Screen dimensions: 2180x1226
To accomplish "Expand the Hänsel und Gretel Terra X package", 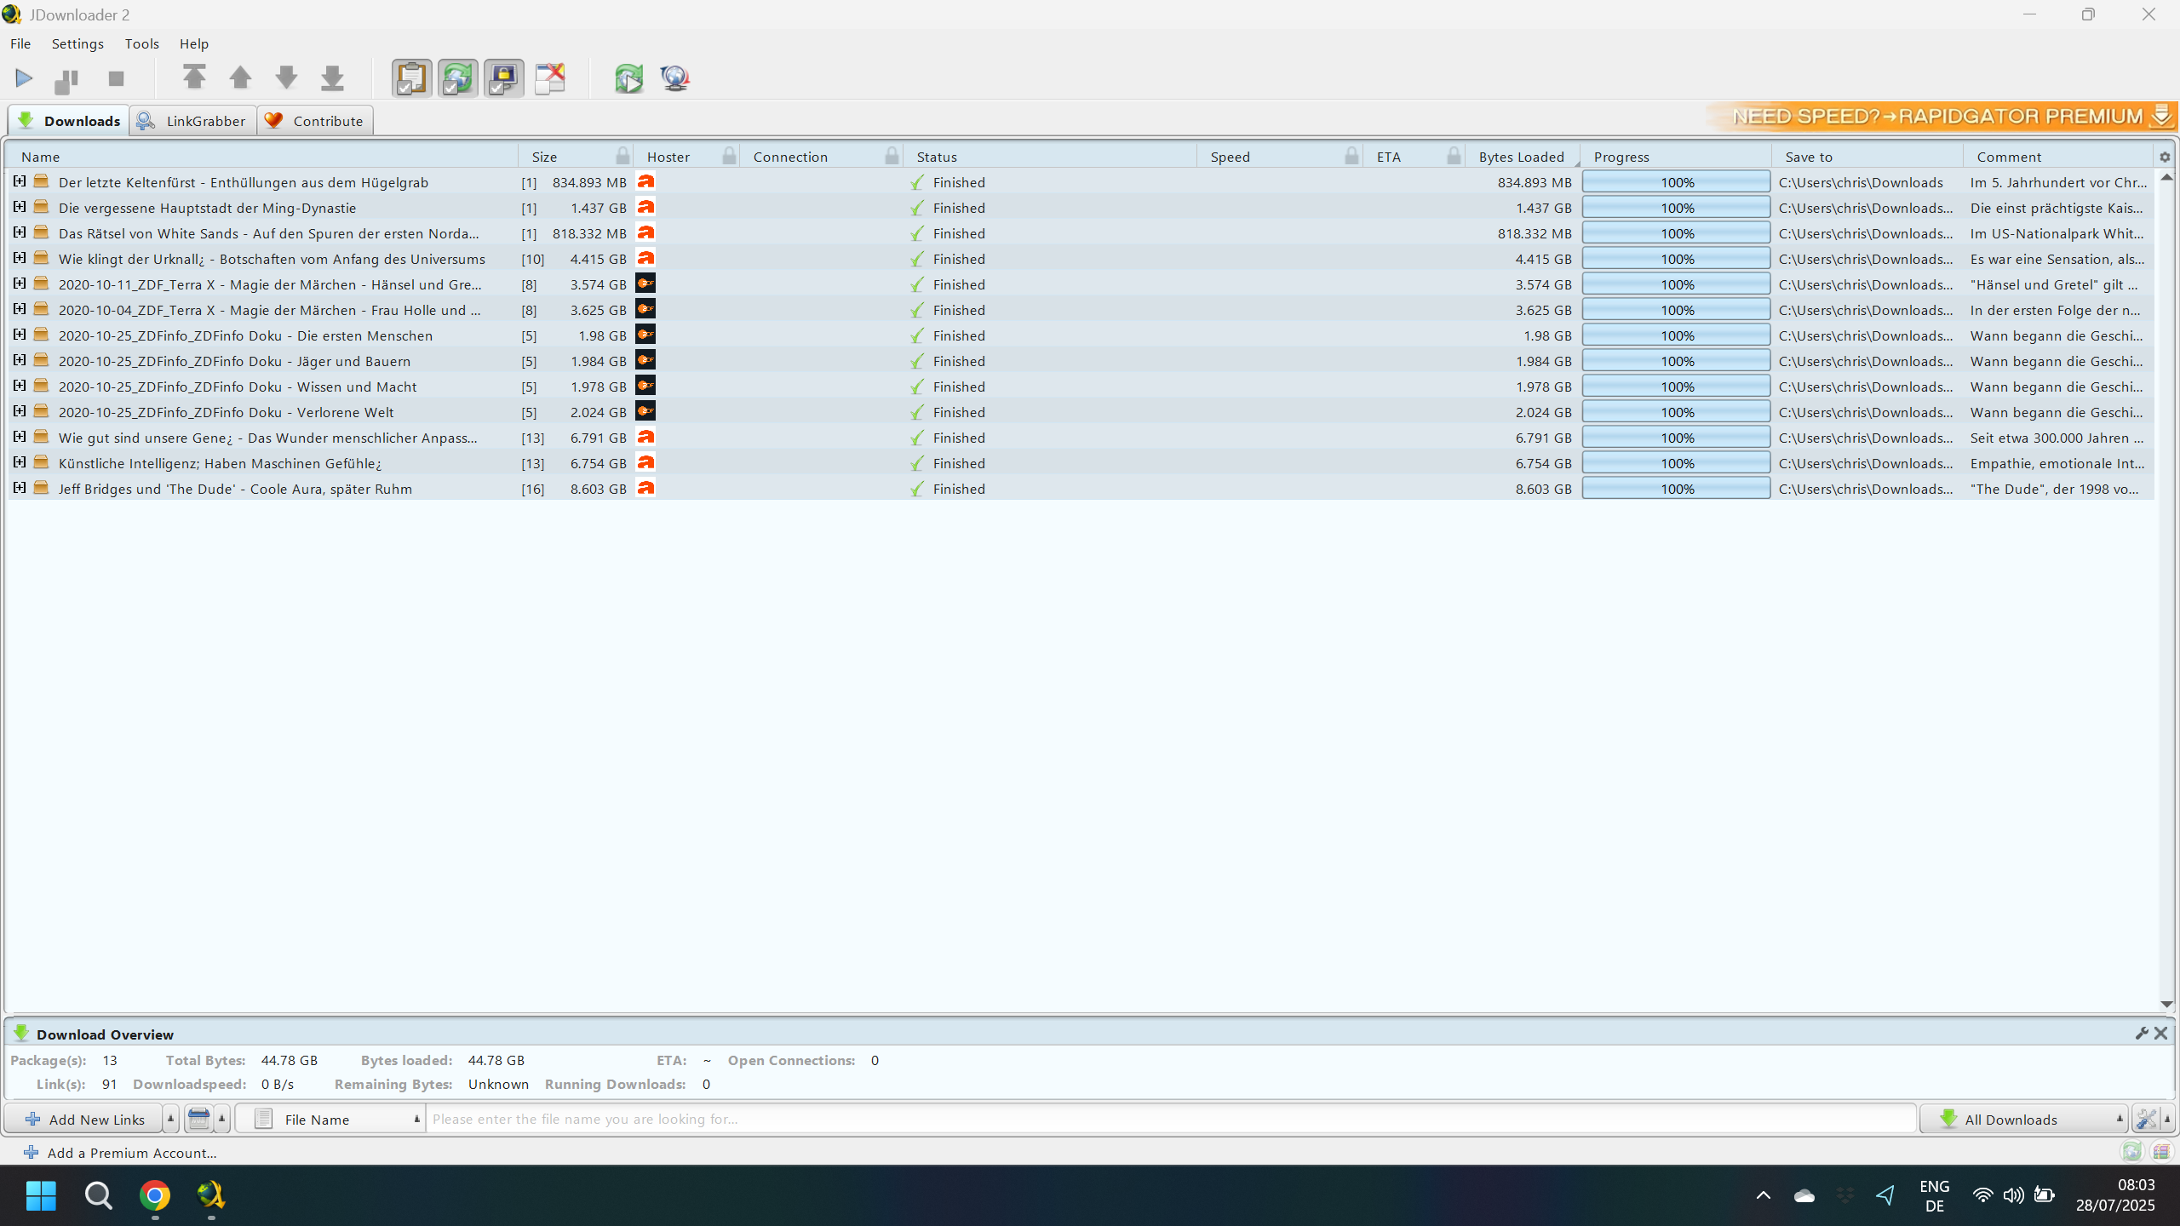I will 20,284.
